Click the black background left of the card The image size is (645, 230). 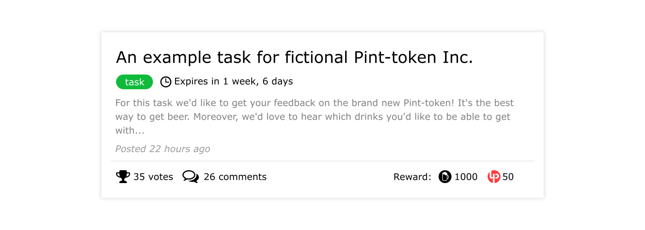click(51, 115)
